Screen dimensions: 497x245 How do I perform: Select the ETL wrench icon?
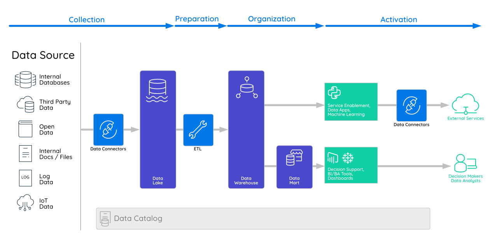(198, 130)
